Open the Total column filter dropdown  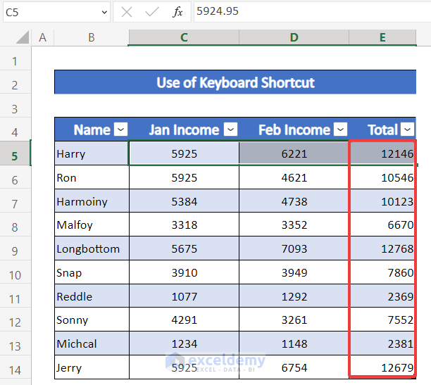click(x=408, y=130)
